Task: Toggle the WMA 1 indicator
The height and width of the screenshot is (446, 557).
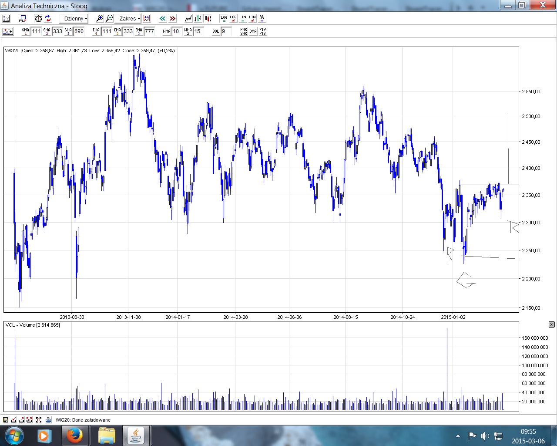Action: (167, 31)
